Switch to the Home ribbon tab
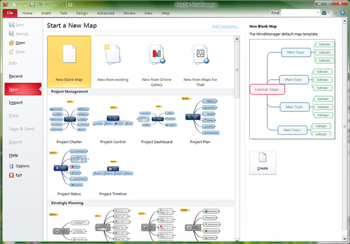The height and width of the screenshot is (244, 350). [x=27, y=13]
